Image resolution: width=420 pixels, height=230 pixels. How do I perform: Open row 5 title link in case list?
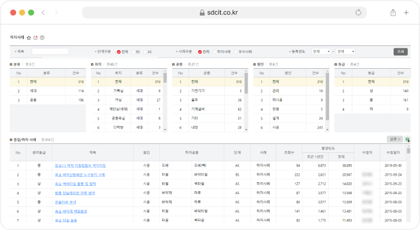66,202
